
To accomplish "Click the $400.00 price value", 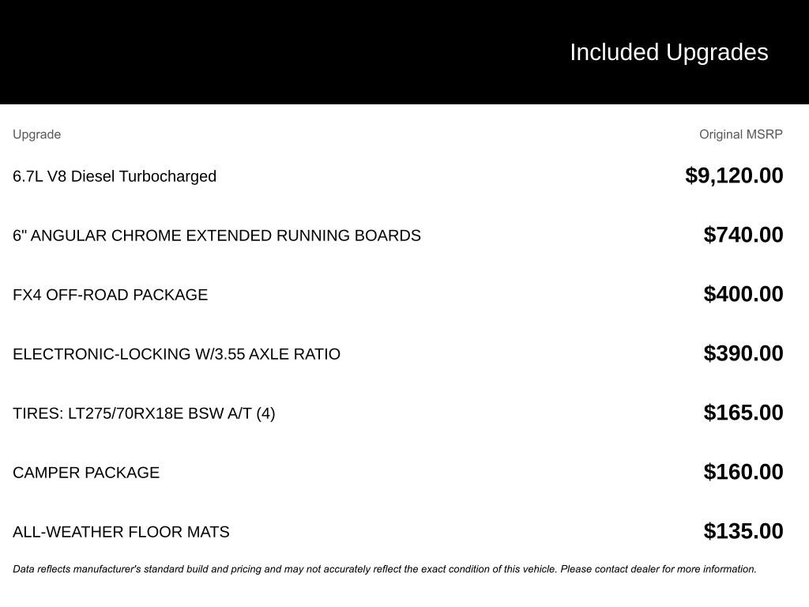I will [x=743, y=294].
